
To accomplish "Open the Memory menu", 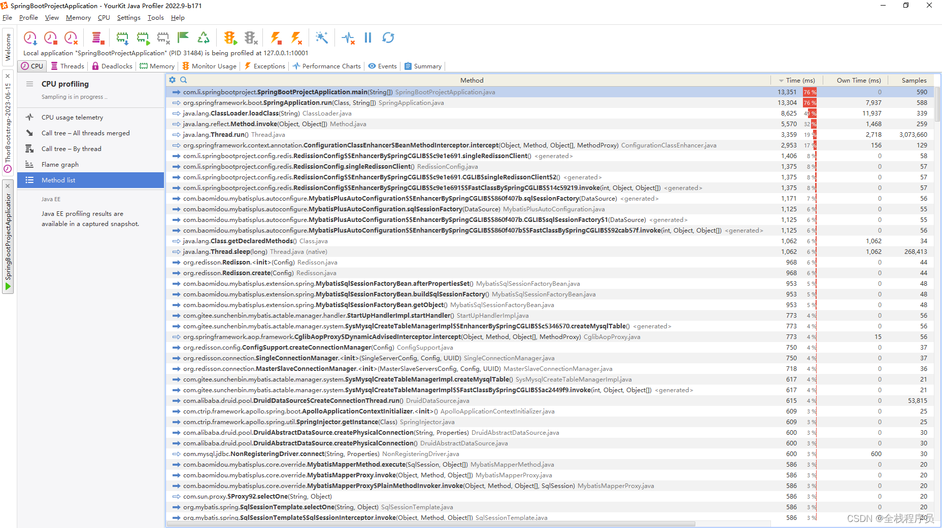I will point(78,18).
